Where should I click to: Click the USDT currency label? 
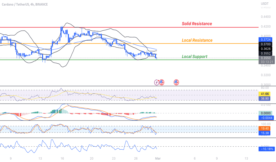264,4
